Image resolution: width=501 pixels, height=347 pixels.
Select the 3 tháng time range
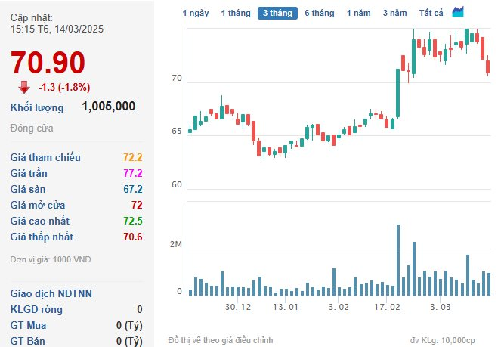coord(277,13)
